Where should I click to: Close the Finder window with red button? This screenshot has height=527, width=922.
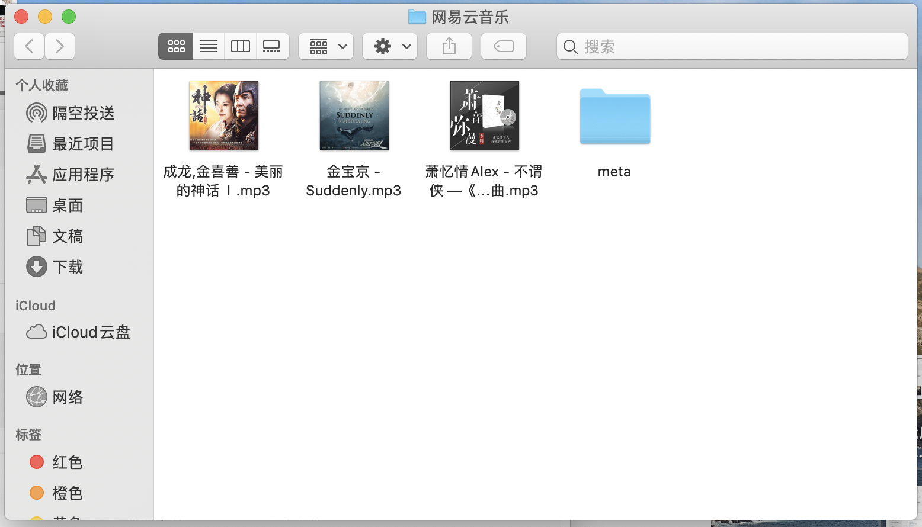(21, 17)
